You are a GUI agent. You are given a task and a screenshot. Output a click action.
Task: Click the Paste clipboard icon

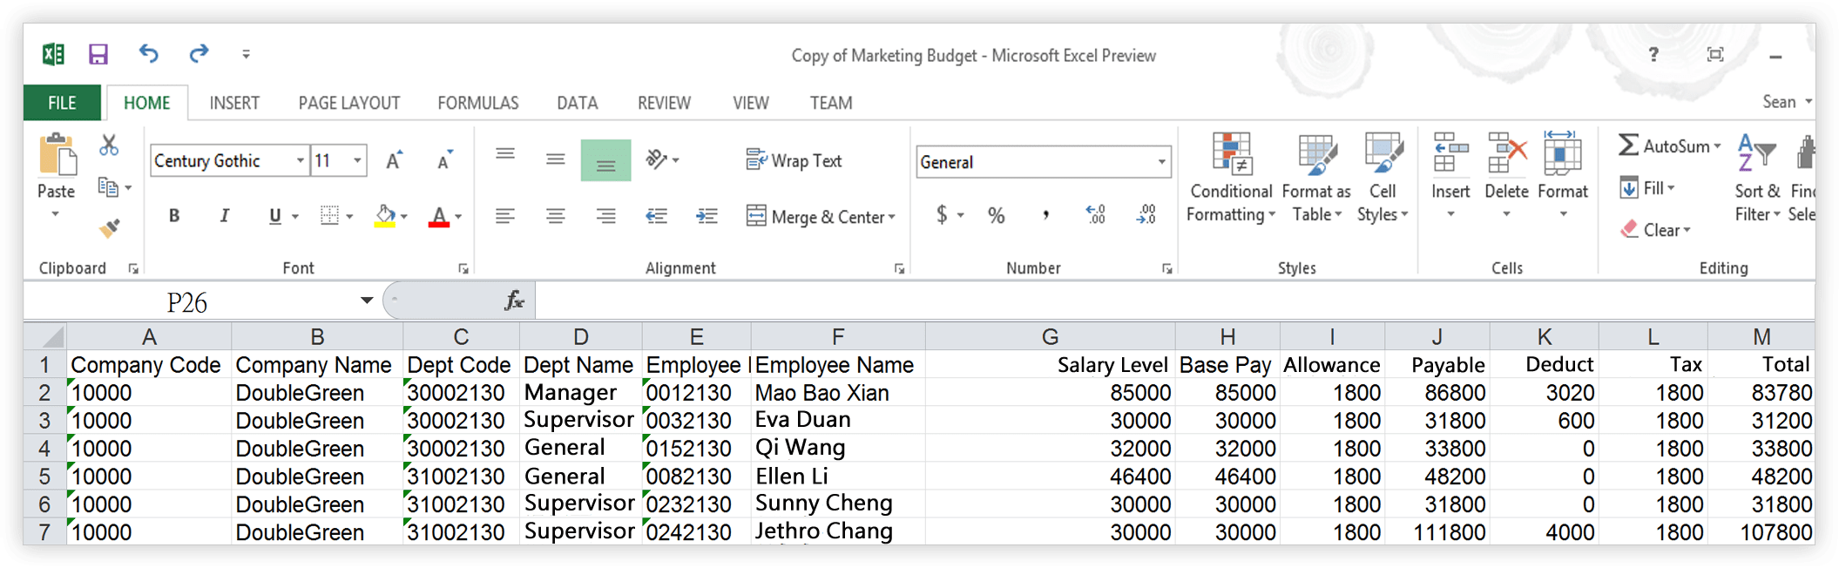(57, 156)
